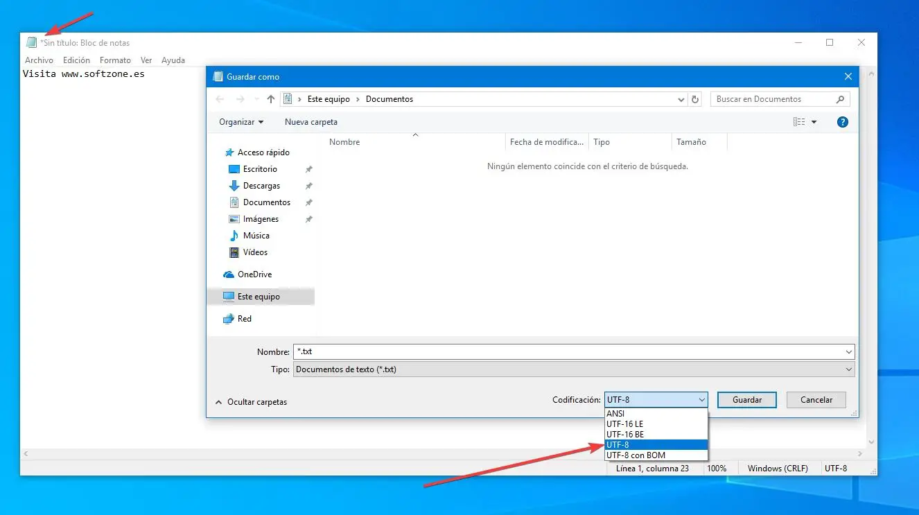Sort by the Tipo column header

(x=602, y=142)
